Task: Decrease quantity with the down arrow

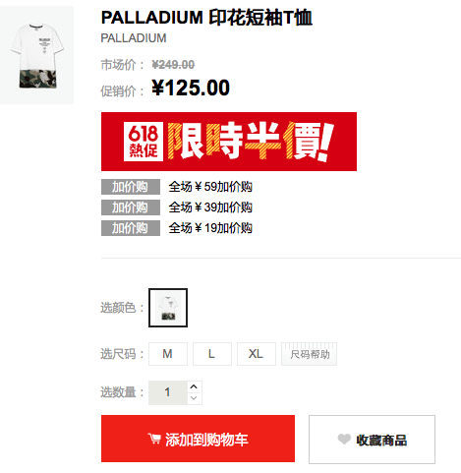Action: (x=194, y=398)
